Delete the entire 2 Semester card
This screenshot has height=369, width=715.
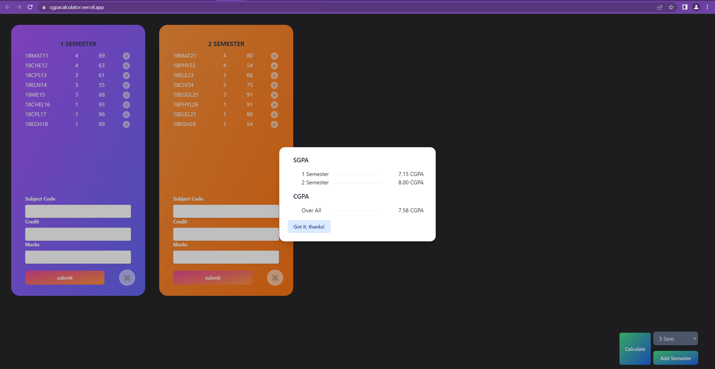pyautogui.click(x=275, y=278)
